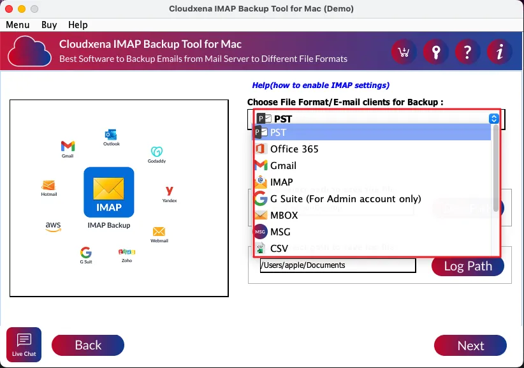524x368 pixels.
Task: Click the info about icon
Action: click(499, 52)
